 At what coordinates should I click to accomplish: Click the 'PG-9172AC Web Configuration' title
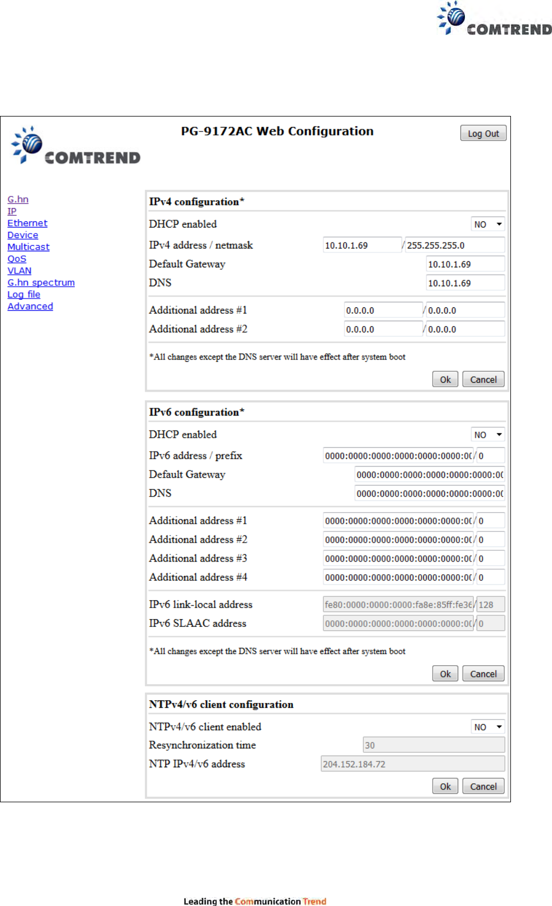(277, 131)
